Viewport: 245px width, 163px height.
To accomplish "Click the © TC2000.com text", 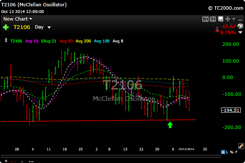I will coord(226,8).
